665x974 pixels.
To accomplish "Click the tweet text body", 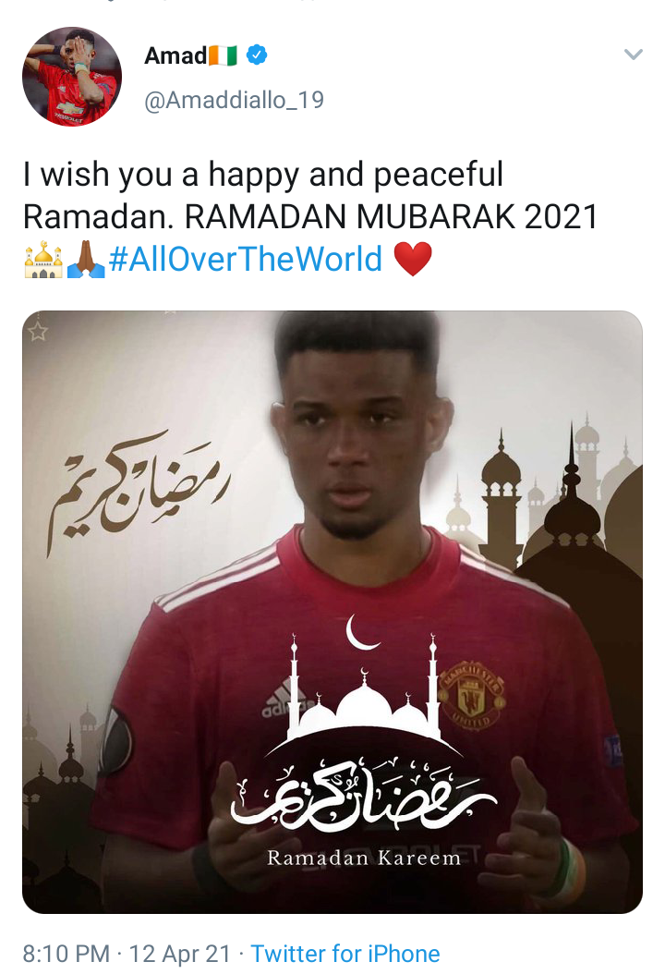I will coord(310,216).
